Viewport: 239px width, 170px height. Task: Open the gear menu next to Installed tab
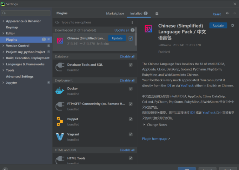click(x=157, y=14)
